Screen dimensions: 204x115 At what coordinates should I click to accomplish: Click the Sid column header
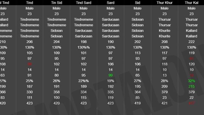[137, 3]
